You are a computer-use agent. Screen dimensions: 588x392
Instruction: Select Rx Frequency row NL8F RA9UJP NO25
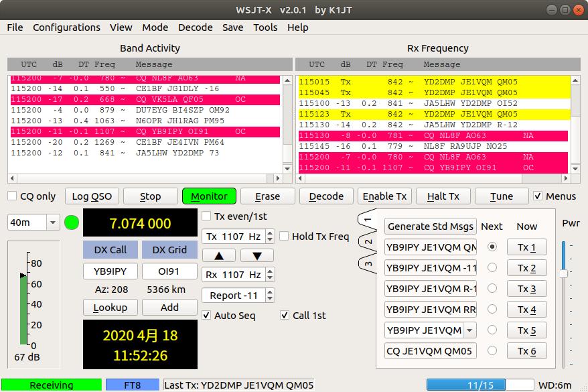pyautogui.click(x=433, y=146)
